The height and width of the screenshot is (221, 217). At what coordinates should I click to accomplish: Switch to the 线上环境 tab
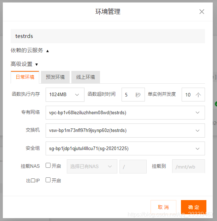pos(86,77)
